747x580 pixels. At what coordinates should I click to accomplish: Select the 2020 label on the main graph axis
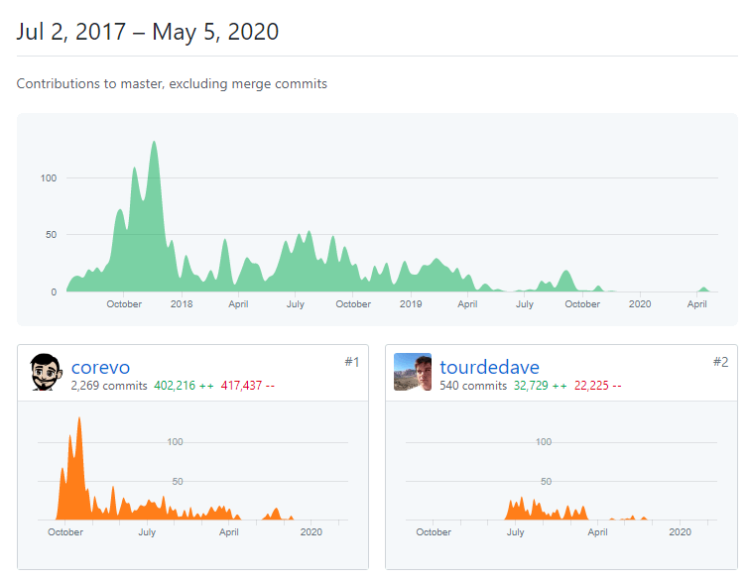(640, 304)
